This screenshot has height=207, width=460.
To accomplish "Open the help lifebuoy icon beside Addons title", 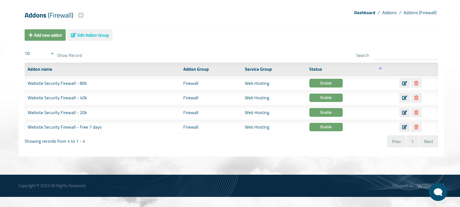I will pos(81,15).
